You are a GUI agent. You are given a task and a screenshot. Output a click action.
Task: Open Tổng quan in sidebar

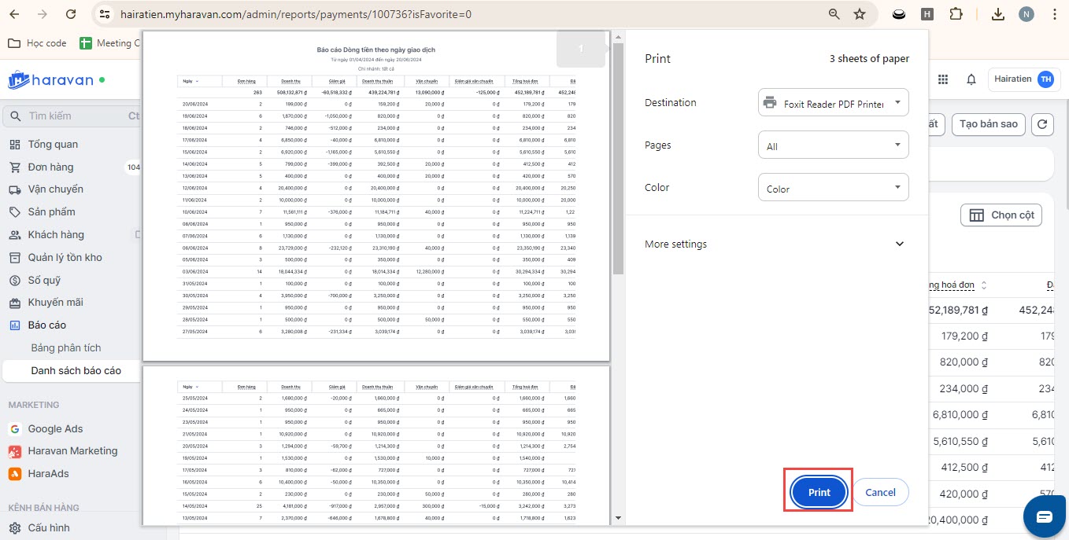coord(53,145)
